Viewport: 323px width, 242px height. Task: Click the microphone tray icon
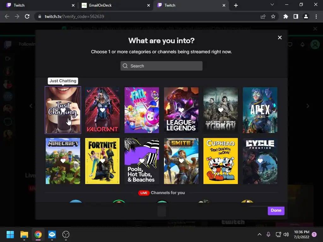click(268, 234)
